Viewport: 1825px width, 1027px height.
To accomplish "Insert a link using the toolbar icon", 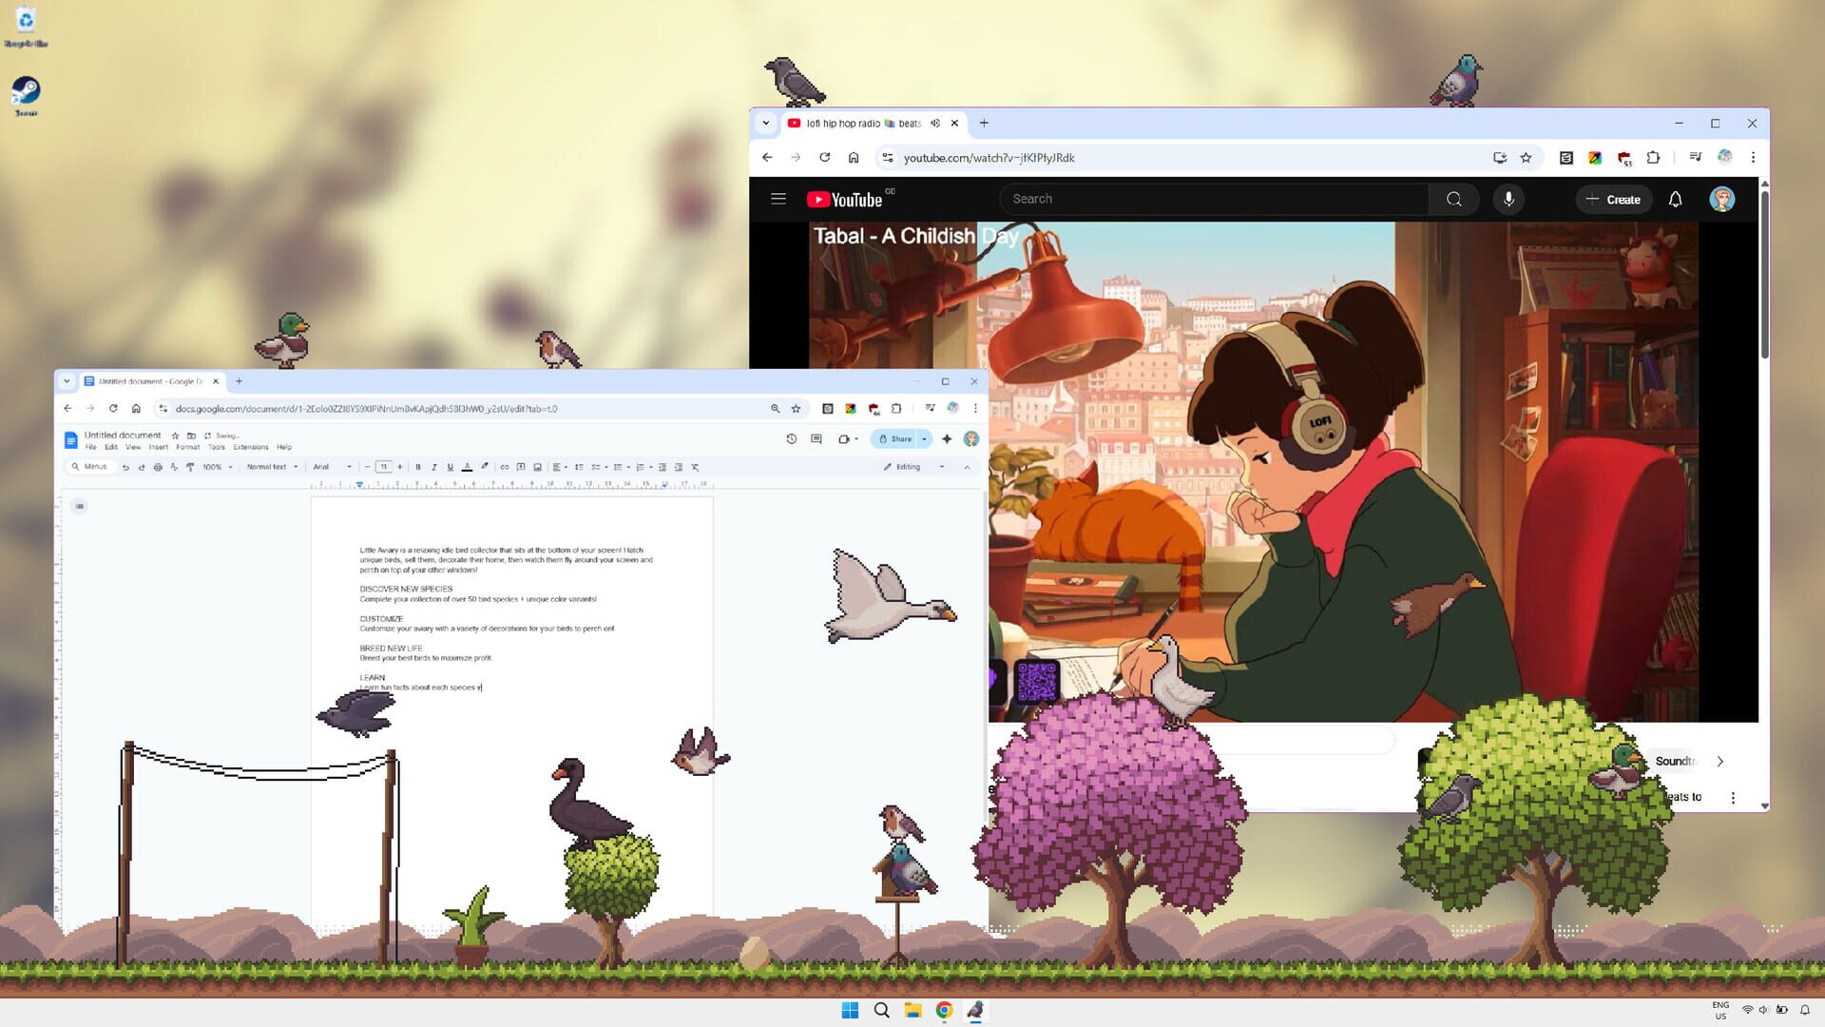I will pos(504,467).
